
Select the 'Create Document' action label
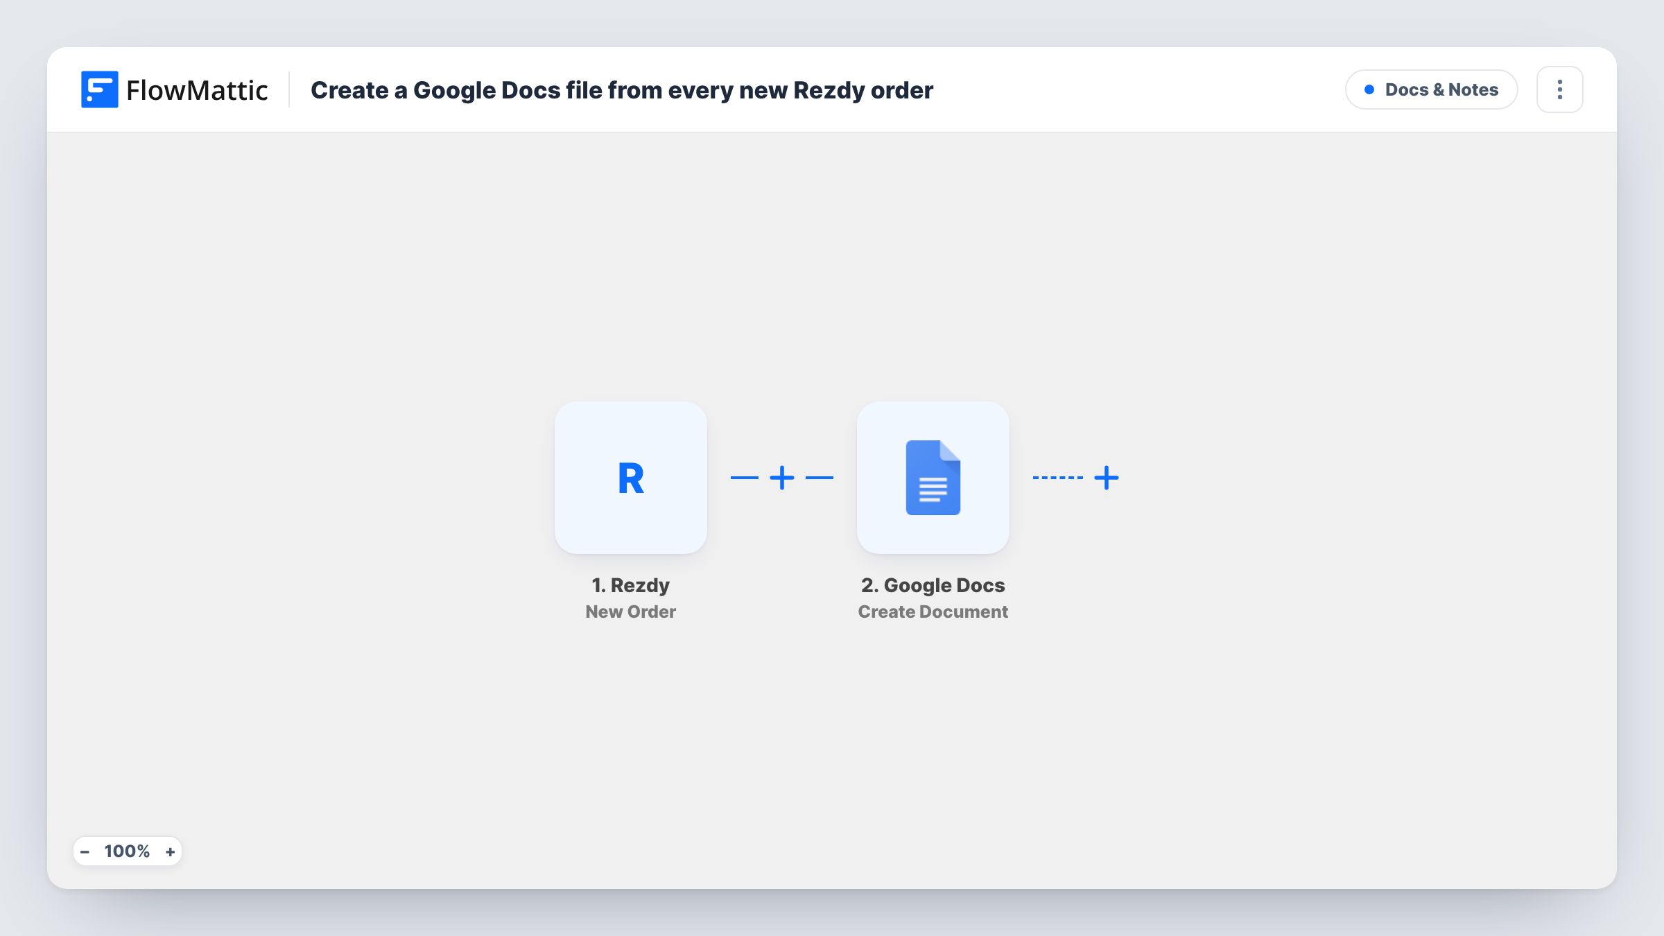(933, 612)
